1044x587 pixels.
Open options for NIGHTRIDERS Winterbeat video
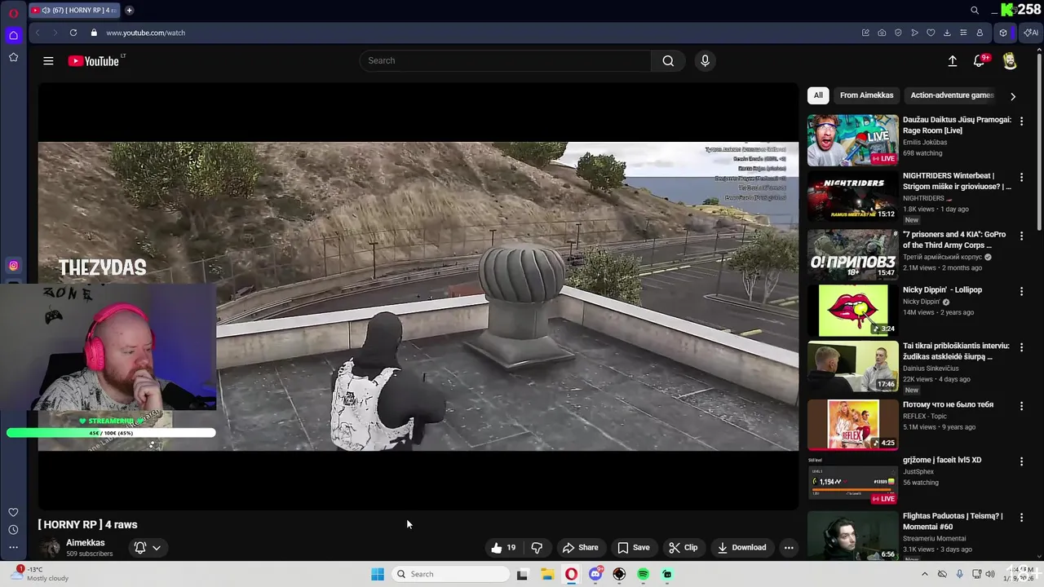pyautogui.click(x=1021, y=177)
